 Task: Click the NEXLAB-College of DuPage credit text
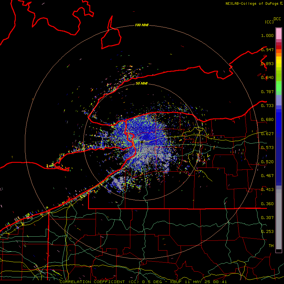coord(254,3)
